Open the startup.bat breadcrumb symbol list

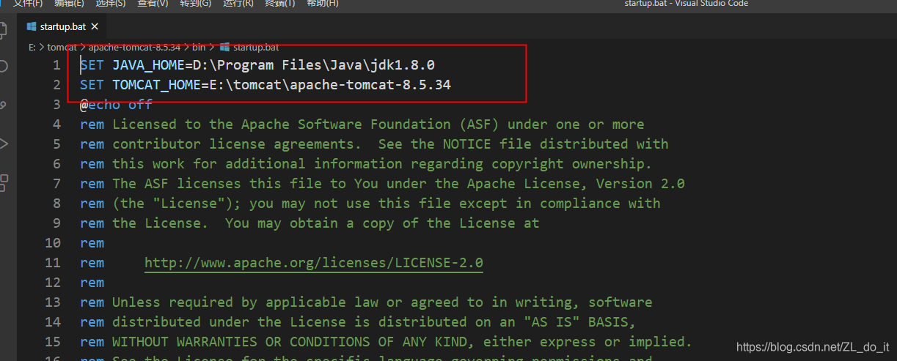click(x=256, y=47)
